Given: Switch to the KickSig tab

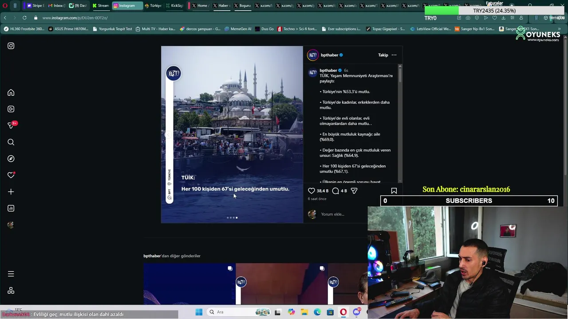Looking at the screenshot, I should 174,6.
